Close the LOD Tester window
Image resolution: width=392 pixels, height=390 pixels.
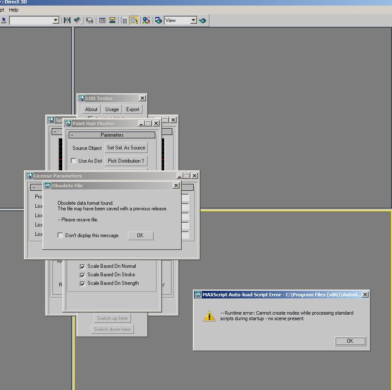coord(142,98)
